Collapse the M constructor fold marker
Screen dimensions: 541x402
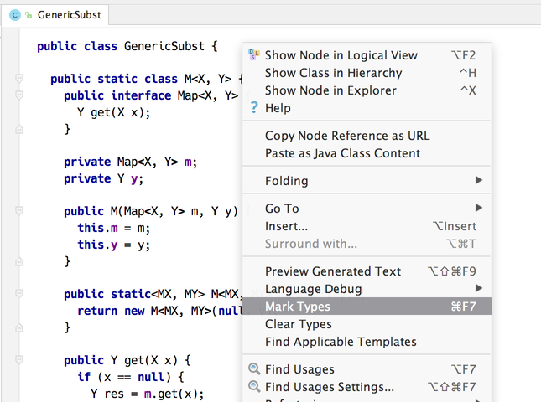19,210
